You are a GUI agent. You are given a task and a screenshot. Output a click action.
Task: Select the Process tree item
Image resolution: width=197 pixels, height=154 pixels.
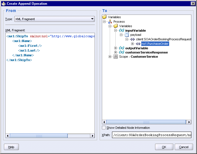(x=119, y=22)
